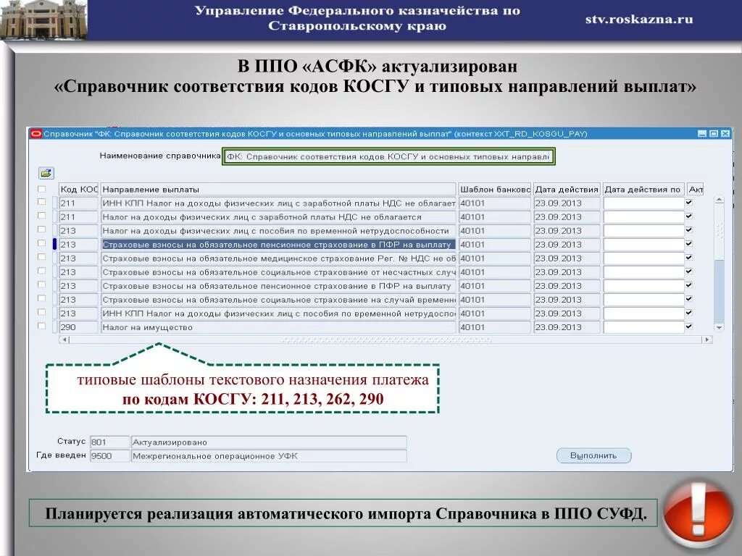The width and height of the screenshot is (742, 556).
Task: Open the stv.roskazna.ru link
Action: (638, 20)
